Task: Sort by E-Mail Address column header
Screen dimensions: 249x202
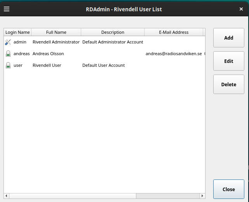Action: pyautogui.click(x=174, y=32)
